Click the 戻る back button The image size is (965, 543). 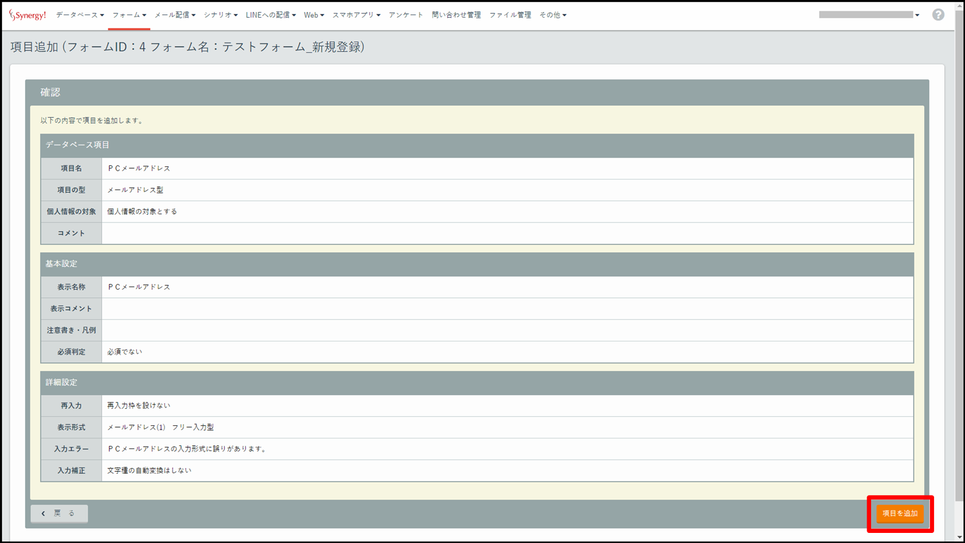(59, 513)
